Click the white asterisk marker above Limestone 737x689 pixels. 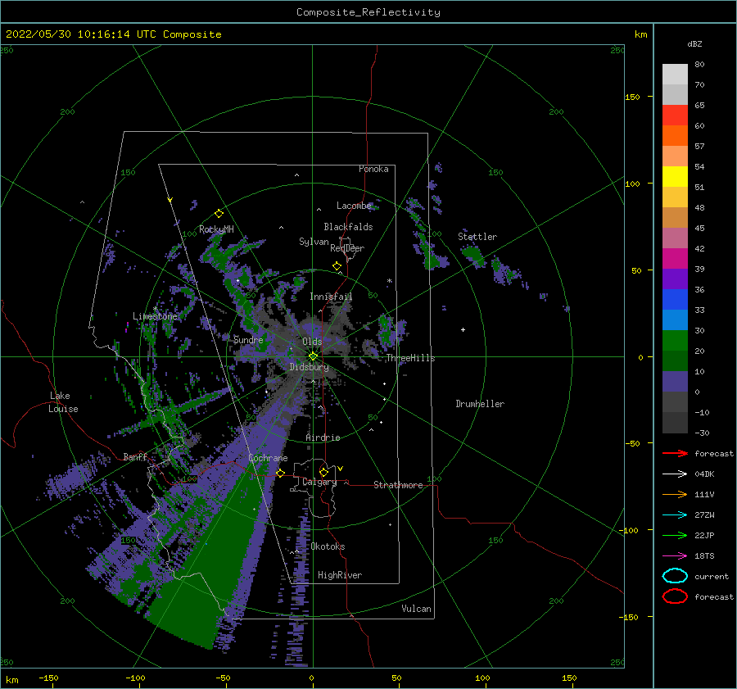(x=155, y=309)
